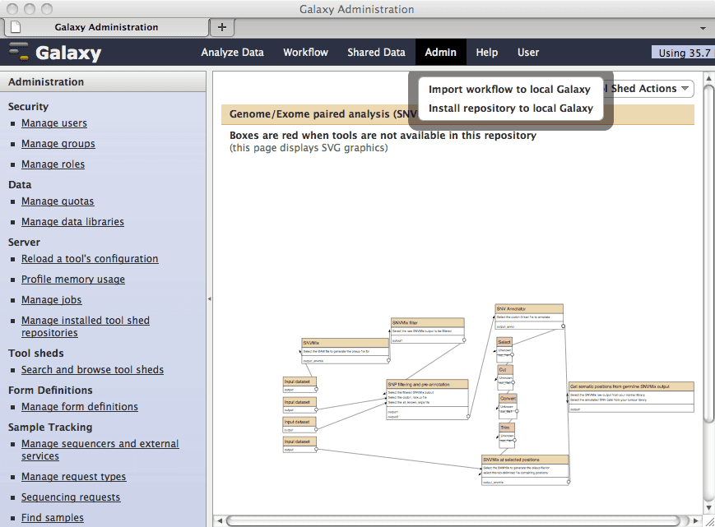This screenshot has height=527, width=715.
Task: Open Manage data libraries link
Action: (x=72, y=222)
